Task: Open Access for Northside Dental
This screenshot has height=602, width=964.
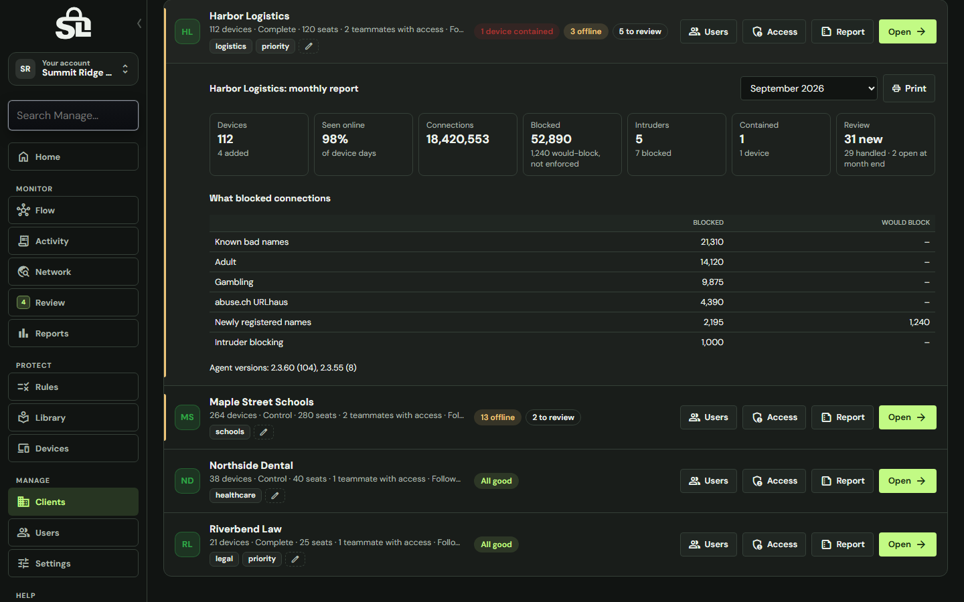Action: coord(774,481)
